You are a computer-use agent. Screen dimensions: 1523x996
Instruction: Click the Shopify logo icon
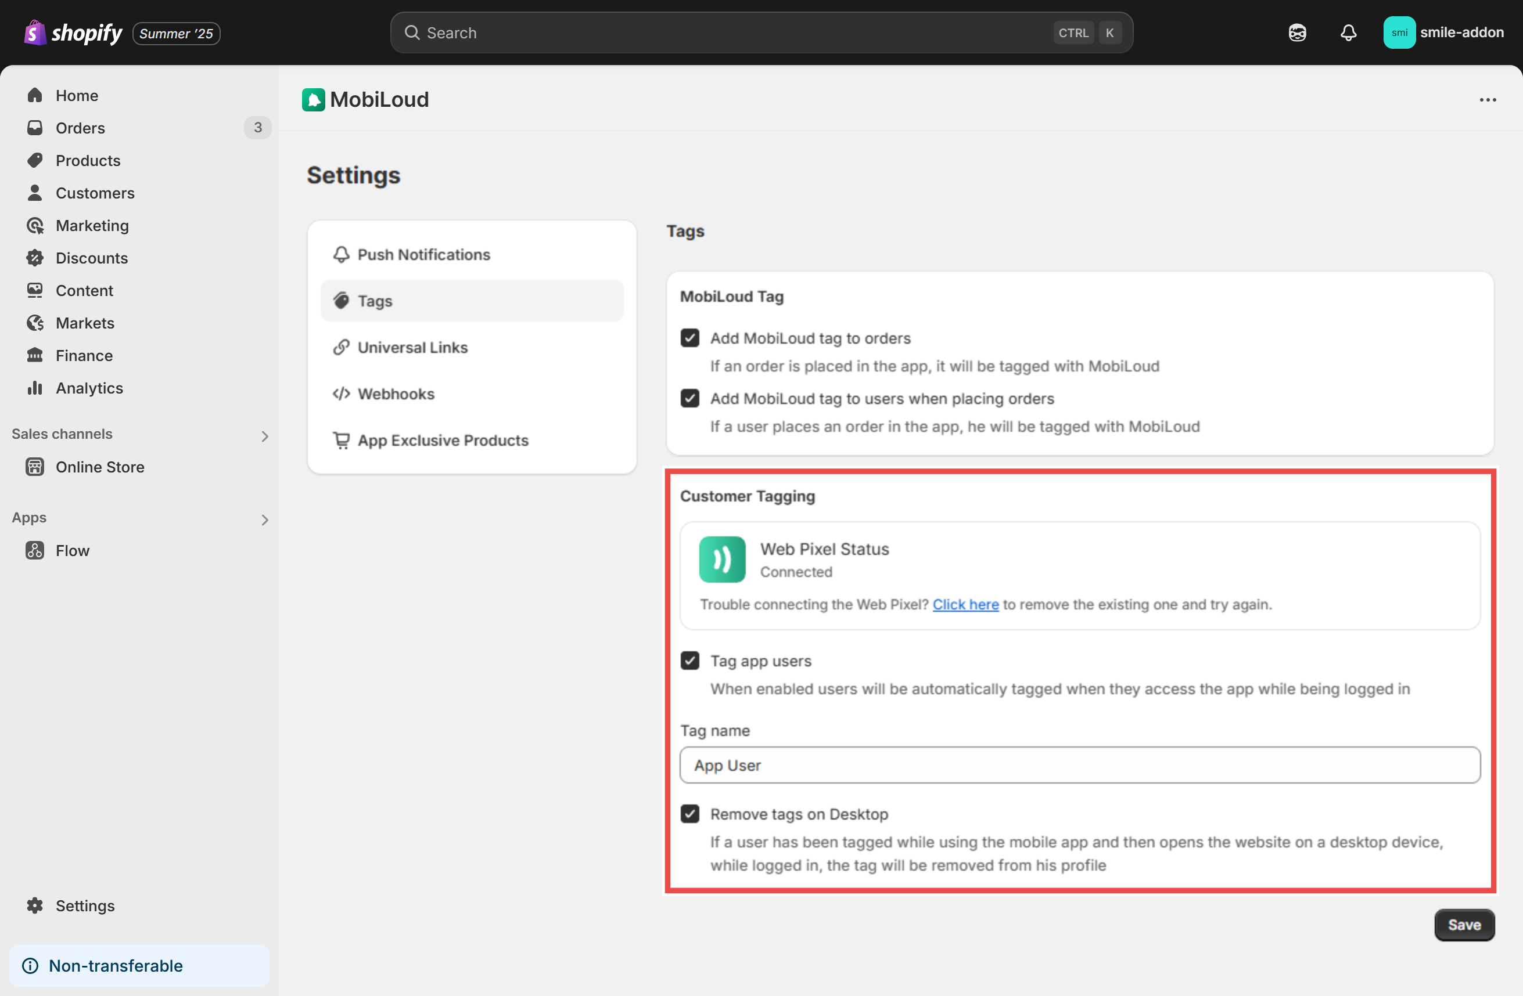click(x=35, y=33)
